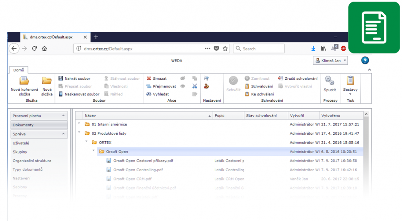Collapse the 02 Produktové listy folder
Screen dimensions: 402x221
click(79, 133)
